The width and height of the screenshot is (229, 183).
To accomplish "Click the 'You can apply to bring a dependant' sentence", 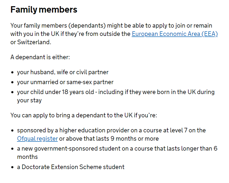I will (84, 115).
